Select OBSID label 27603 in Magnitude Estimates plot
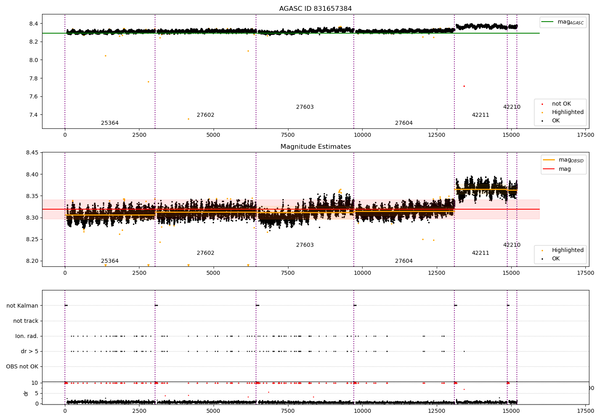The height and width of the screenshot is (420, 601). tap(305, 245)
